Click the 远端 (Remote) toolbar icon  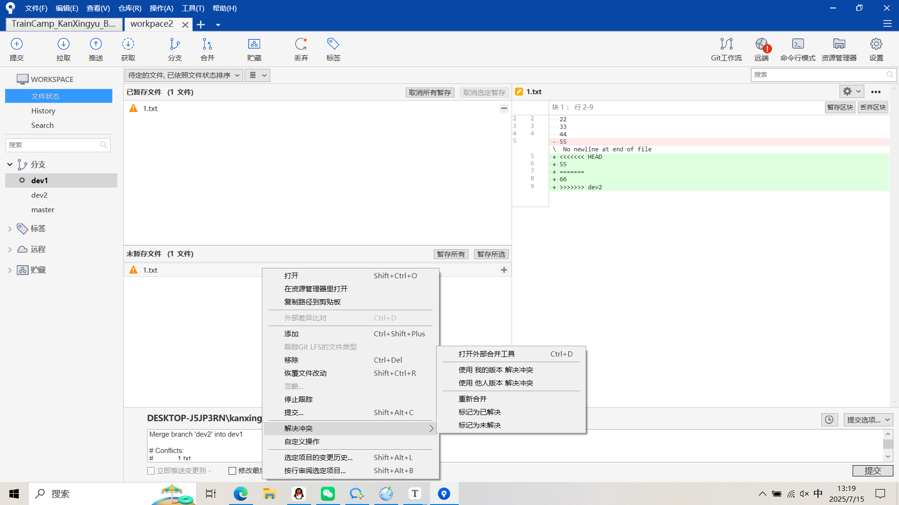pos(761,49)
